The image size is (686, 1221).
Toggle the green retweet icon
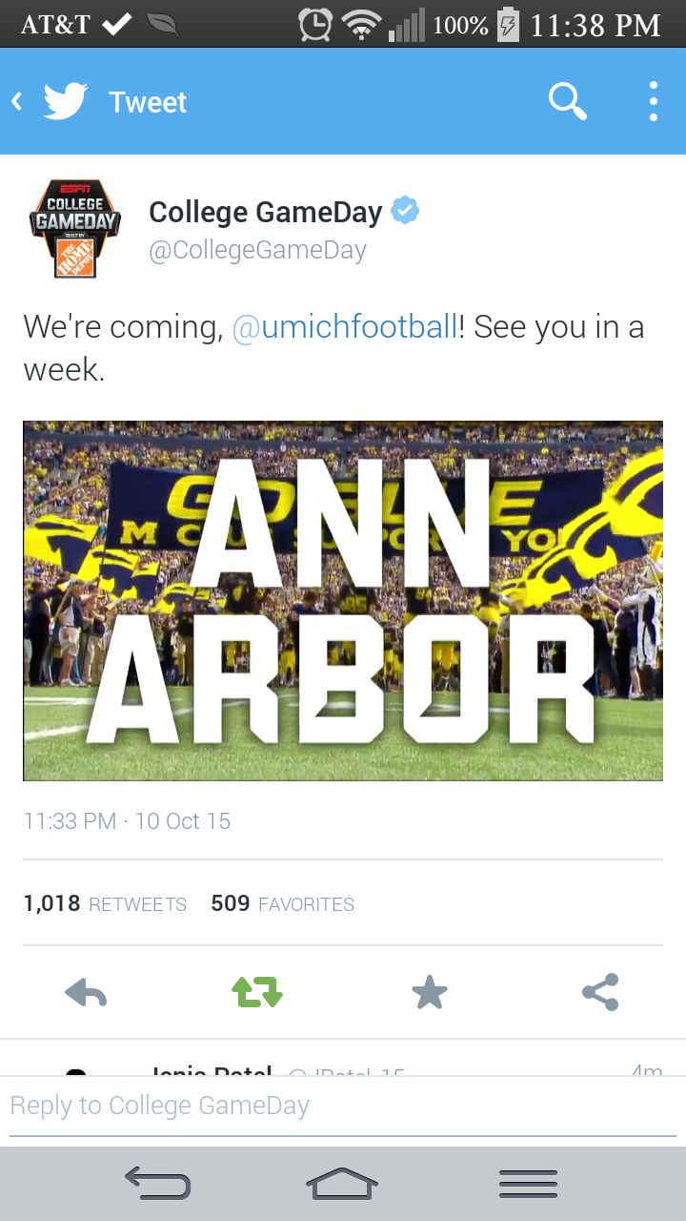coord(257,993)
